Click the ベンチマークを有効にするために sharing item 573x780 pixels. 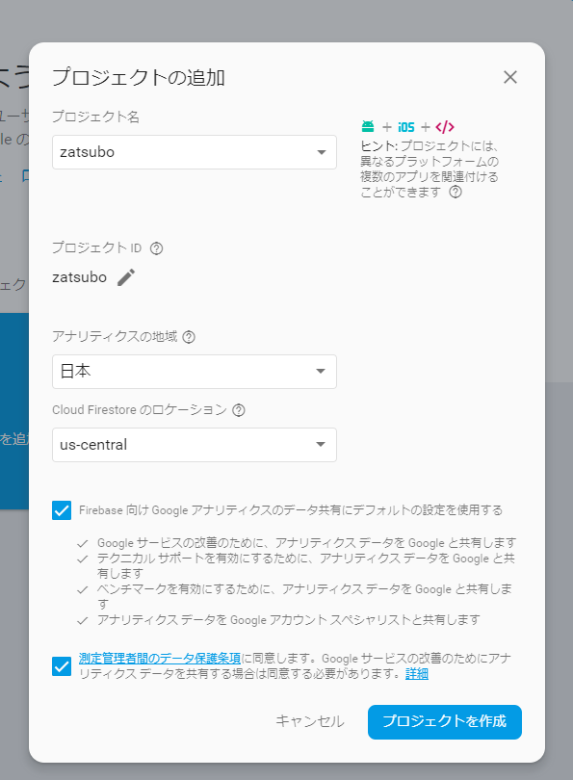coord(304,596)
